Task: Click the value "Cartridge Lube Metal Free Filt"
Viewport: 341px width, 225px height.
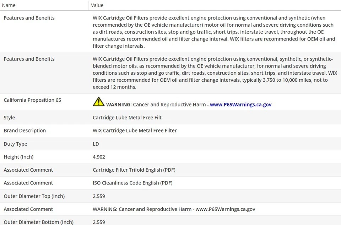Action: coord(127,118)
